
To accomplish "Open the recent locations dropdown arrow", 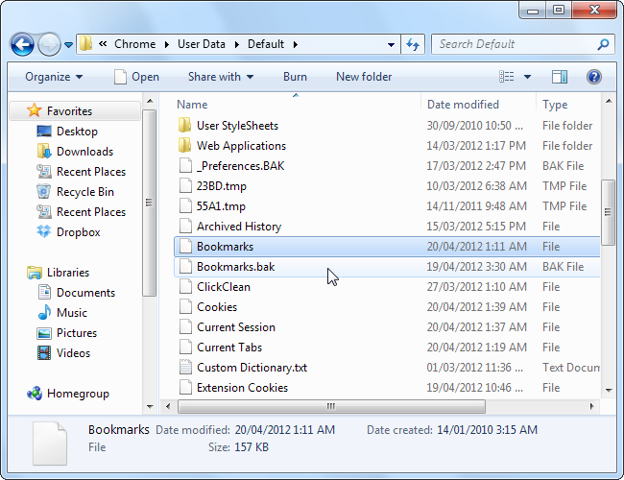I will tap(68, 45).
